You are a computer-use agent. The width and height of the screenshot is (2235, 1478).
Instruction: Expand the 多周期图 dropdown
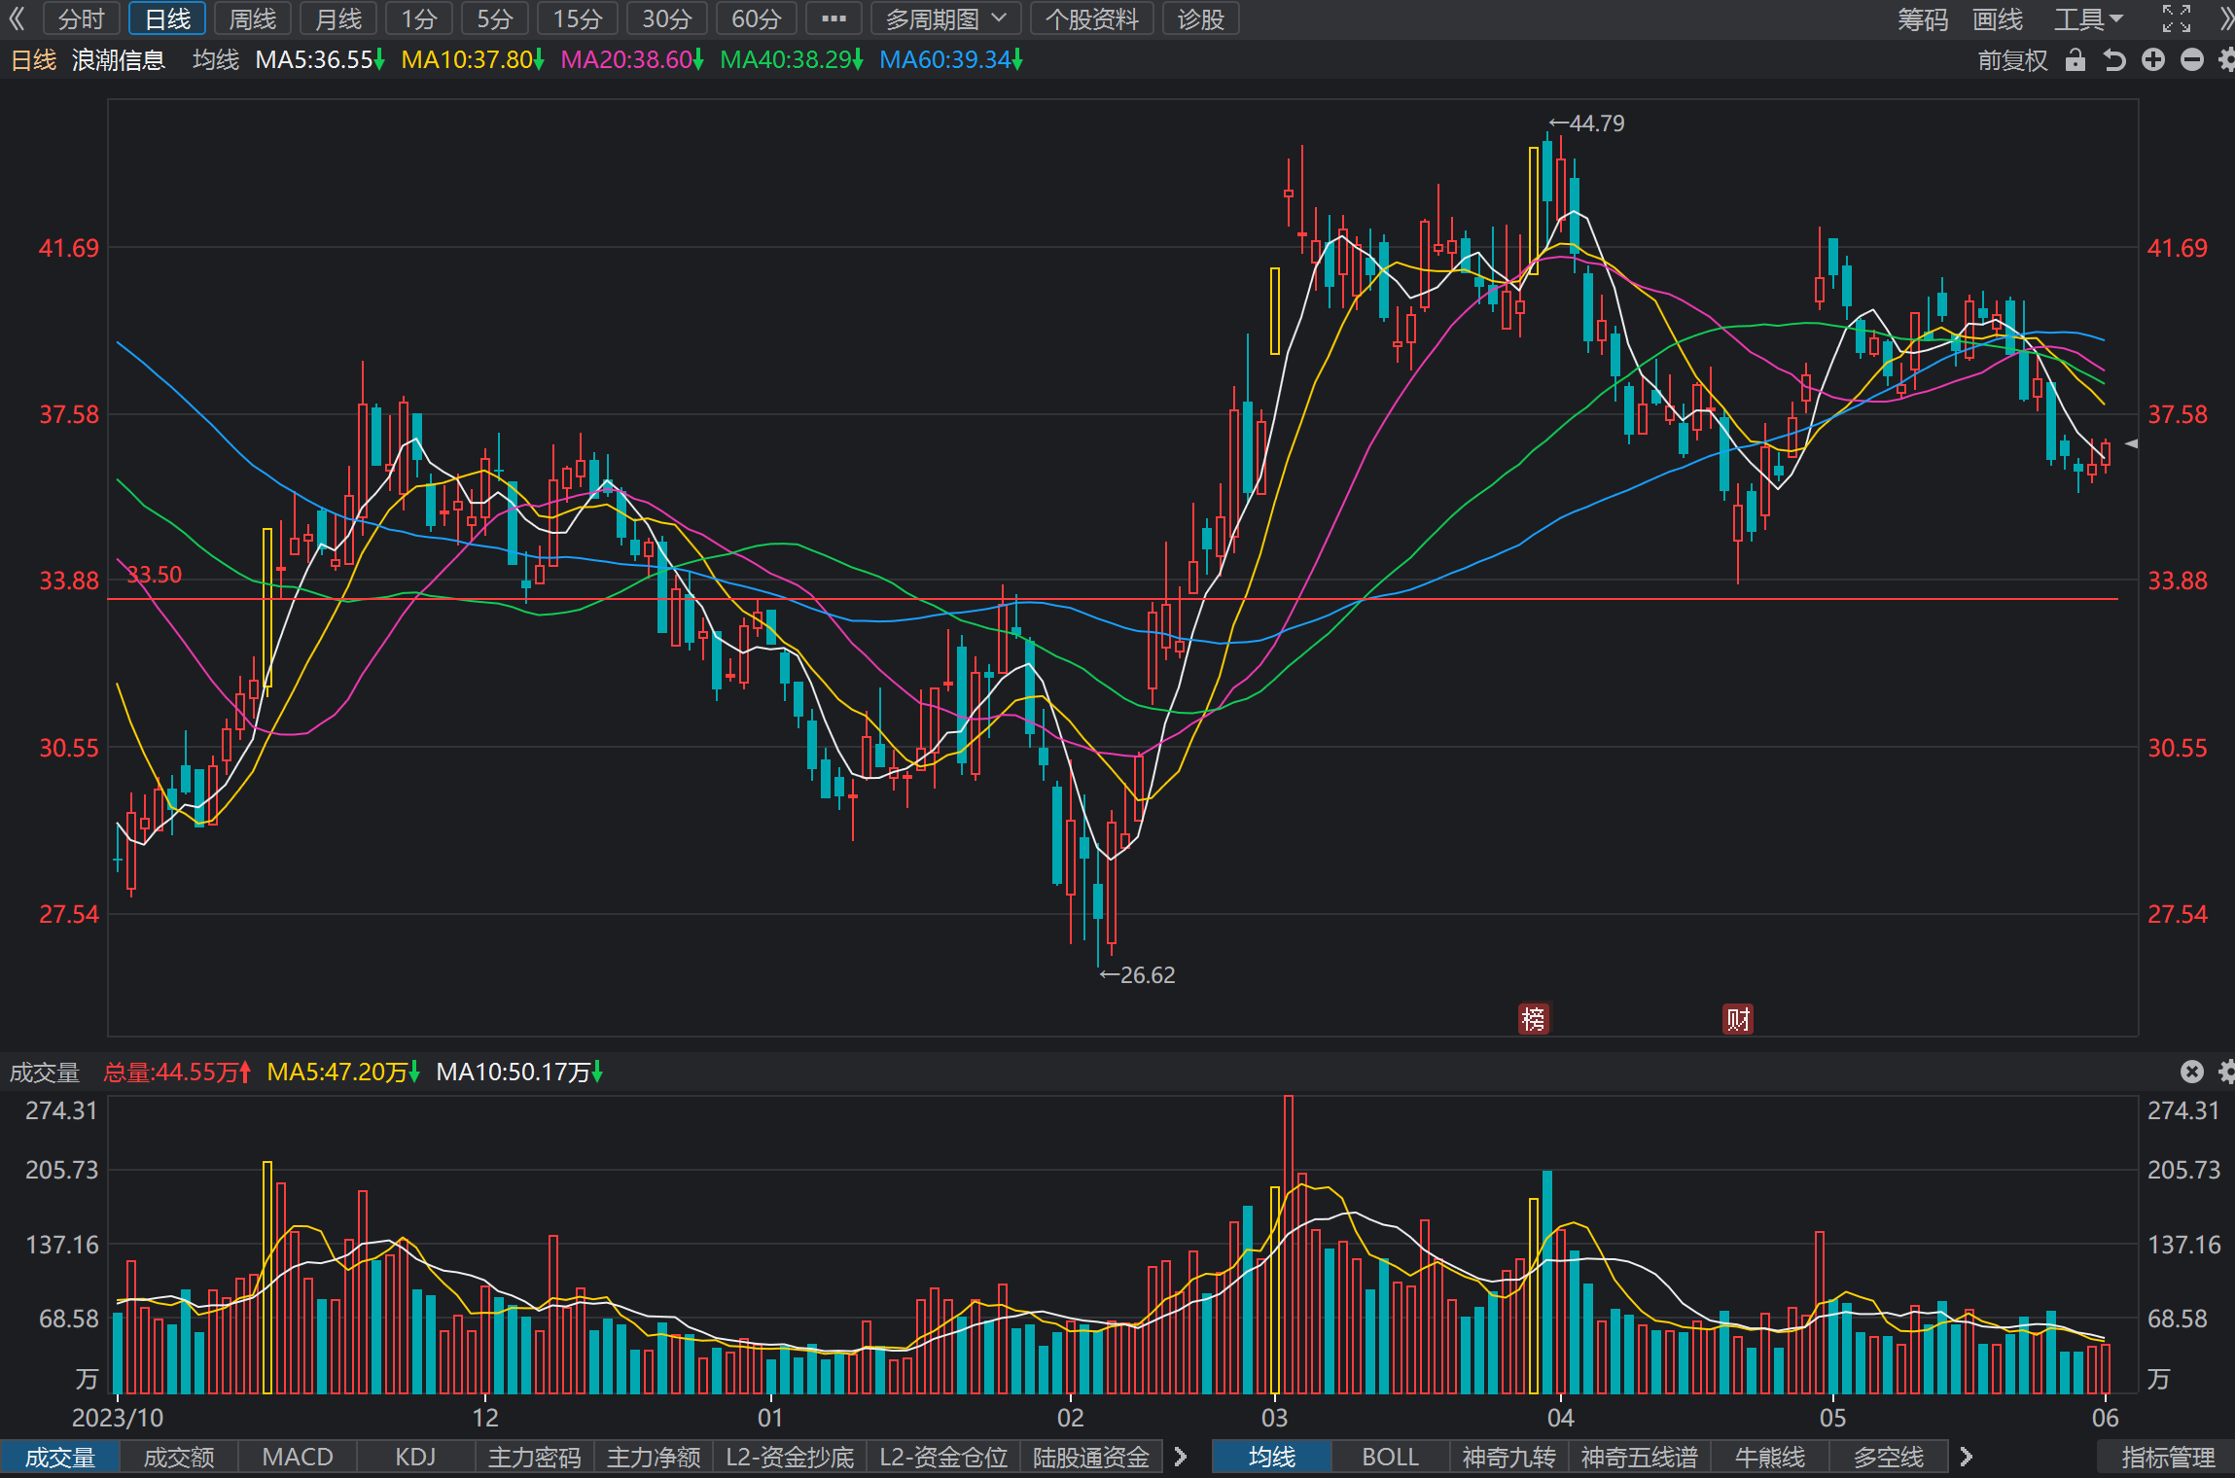945,18
